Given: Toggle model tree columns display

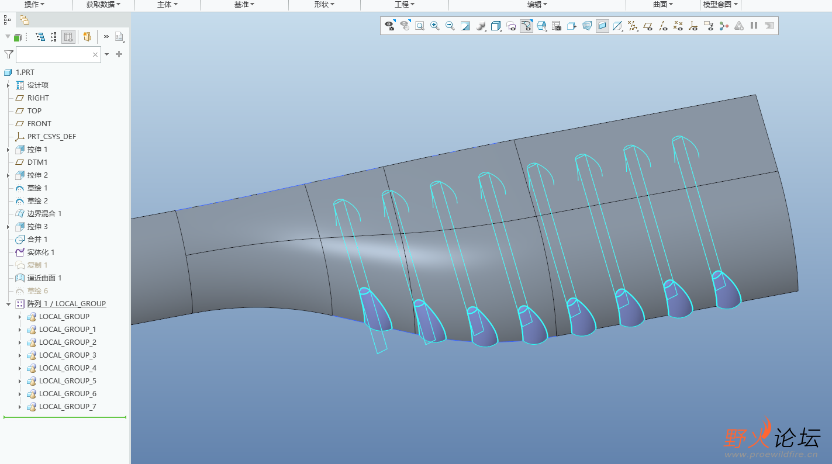Looking at the screenshot, I should (x=68, y=37).
